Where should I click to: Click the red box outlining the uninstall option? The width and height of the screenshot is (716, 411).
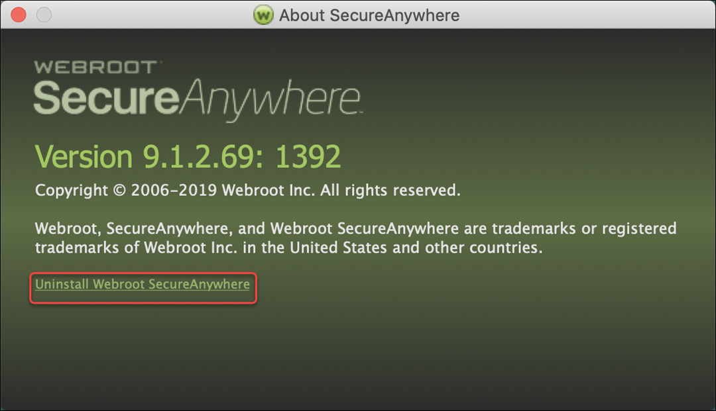(143, 289)
